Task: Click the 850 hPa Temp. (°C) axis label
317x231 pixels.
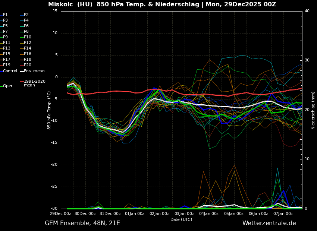Action: (x=49, y=110)
